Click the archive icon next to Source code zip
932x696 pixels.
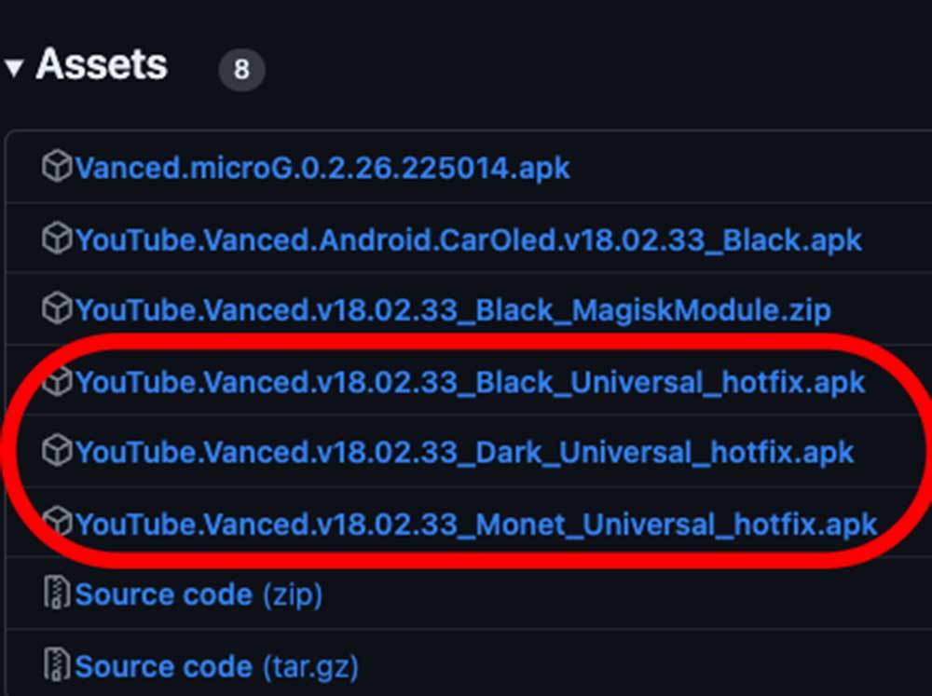(58, 594)
